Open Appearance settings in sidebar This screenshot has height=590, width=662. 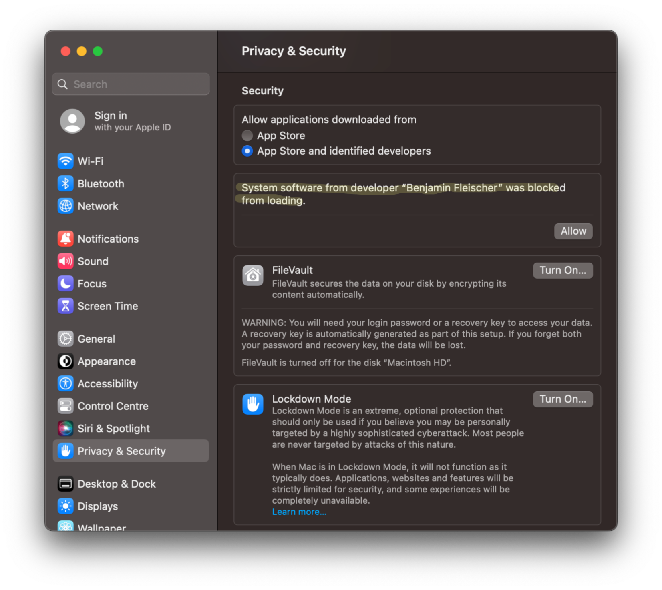click(x=131, y=361)
